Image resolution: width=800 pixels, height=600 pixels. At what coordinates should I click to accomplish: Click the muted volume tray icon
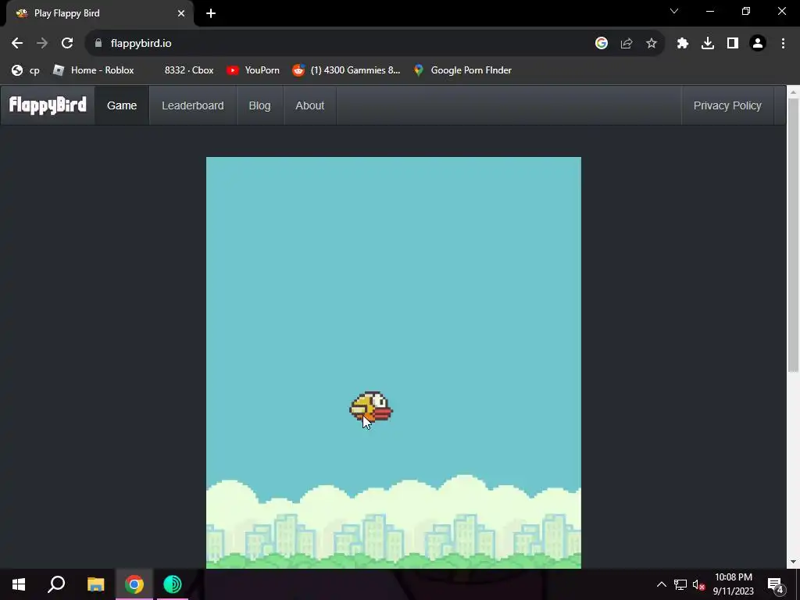(x=698, y=584)
